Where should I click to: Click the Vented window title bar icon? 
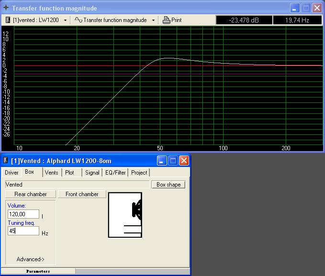pyautogui.click(x=6, y=161)
